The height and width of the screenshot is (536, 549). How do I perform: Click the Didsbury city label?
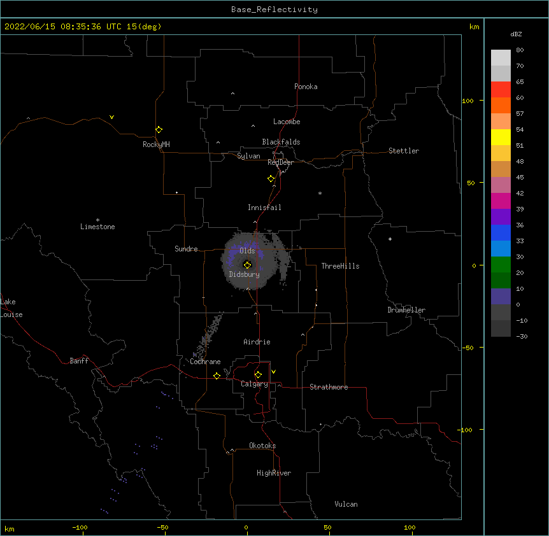click(244, 274)
